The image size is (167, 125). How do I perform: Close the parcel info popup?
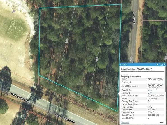click(165, 64)
